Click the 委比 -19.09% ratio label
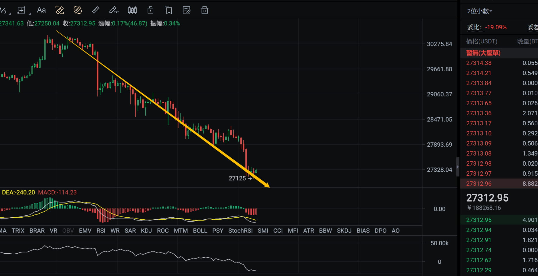This screenshot has width=538, height=276. 485,27
